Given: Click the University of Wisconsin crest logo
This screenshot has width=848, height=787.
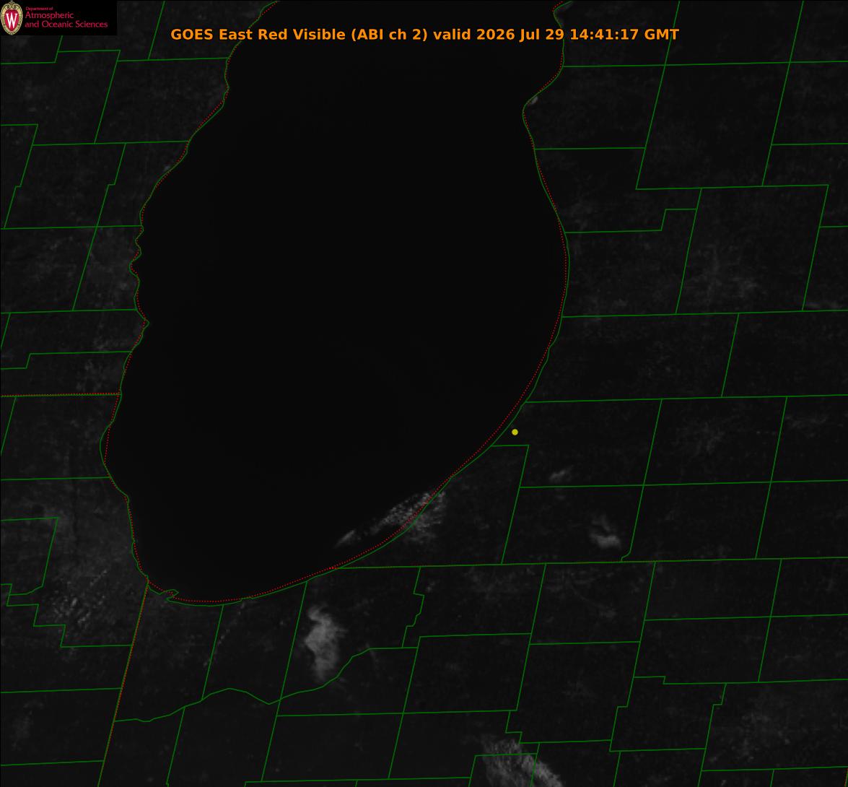Looking at the screenshot, I should 12,18.
